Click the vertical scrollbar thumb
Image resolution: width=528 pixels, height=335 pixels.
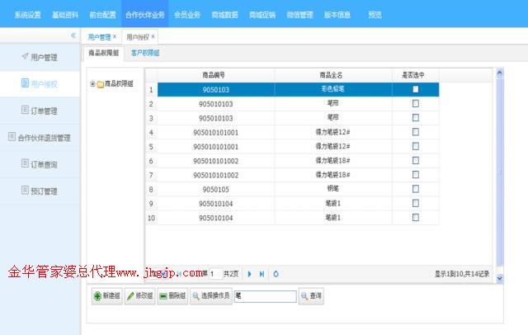[x=499, y=172]
